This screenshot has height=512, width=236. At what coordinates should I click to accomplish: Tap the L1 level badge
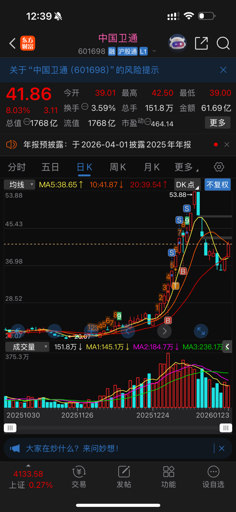[144, 51]
